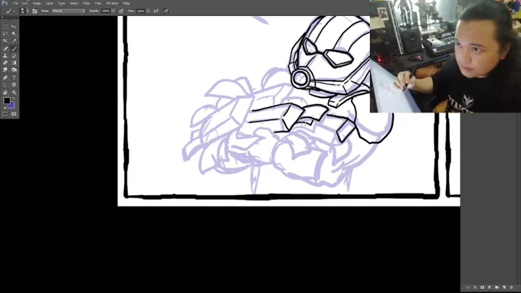Viewport: 521px width, 293px height.
Task: Swap foreground and background colors
Action: point(13,99)
